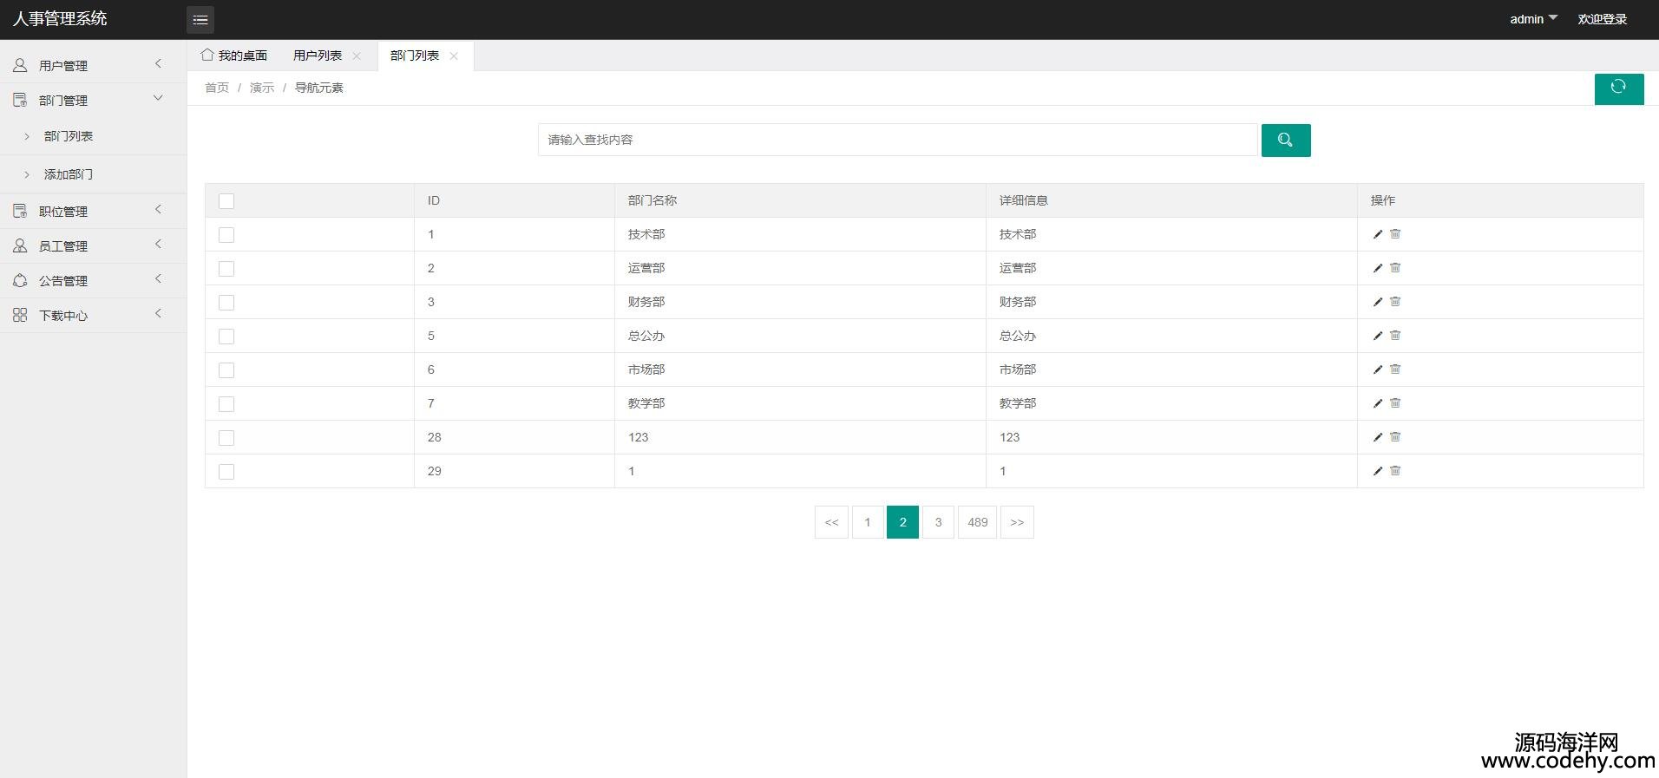Expand the 员工管理 sidebar menu
Image resolution: width=1659 pixels, height=778 pixels.
93,245
